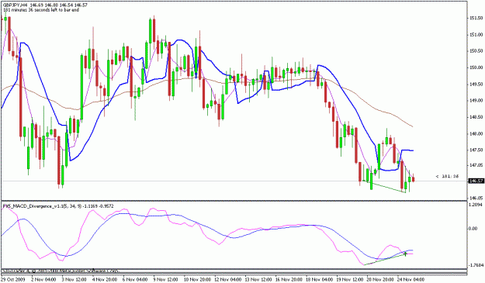Click the 9 Nov 12:00 time label

tap(165, 279)
